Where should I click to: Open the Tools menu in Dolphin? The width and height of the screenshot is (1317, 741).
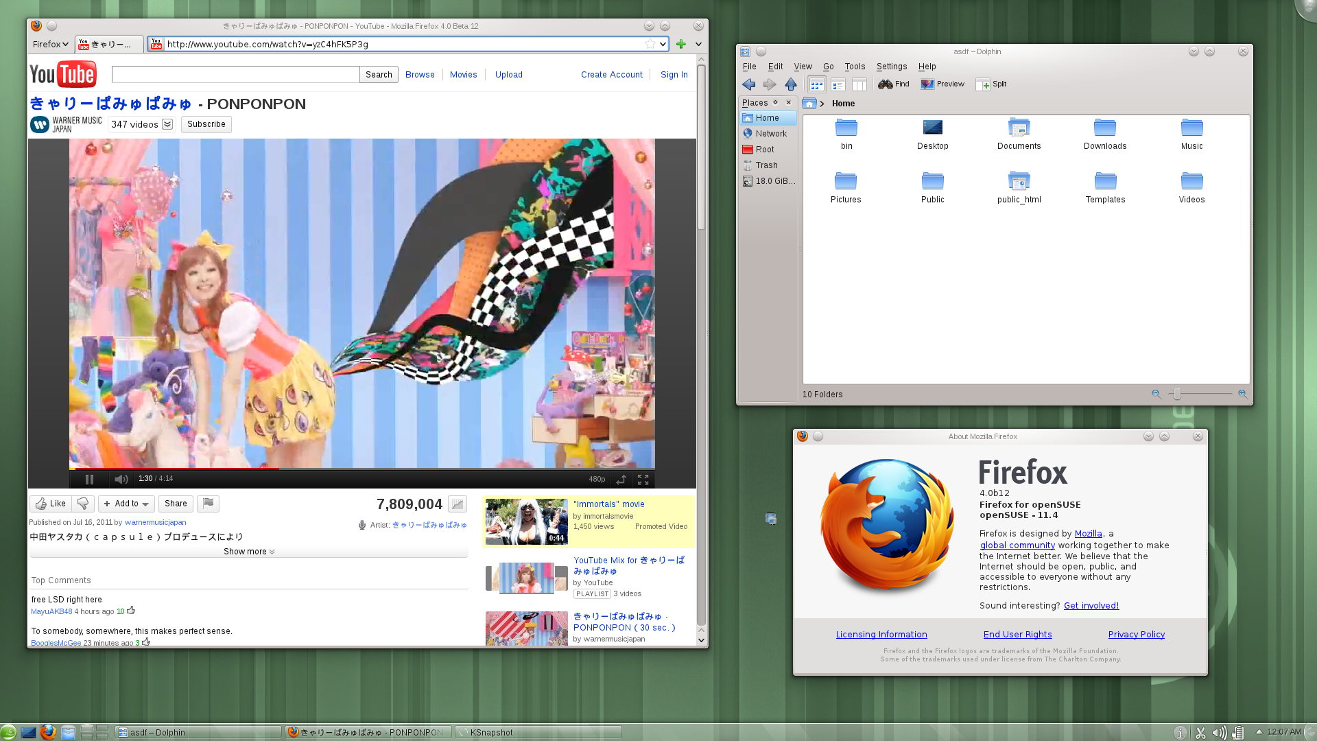coord(855,67)
